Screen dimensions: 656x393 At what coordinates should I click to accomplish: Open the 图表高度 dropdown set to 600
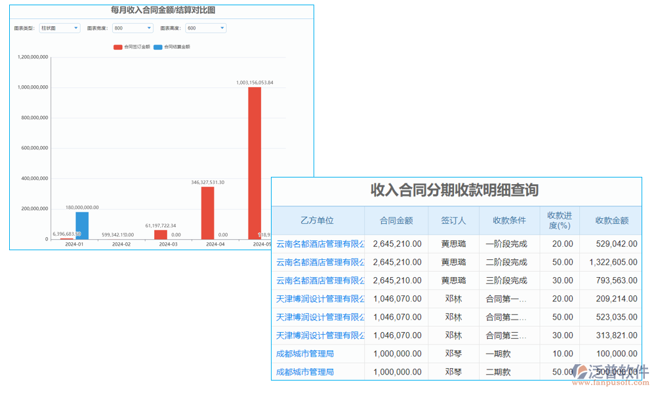coord(205,28)
